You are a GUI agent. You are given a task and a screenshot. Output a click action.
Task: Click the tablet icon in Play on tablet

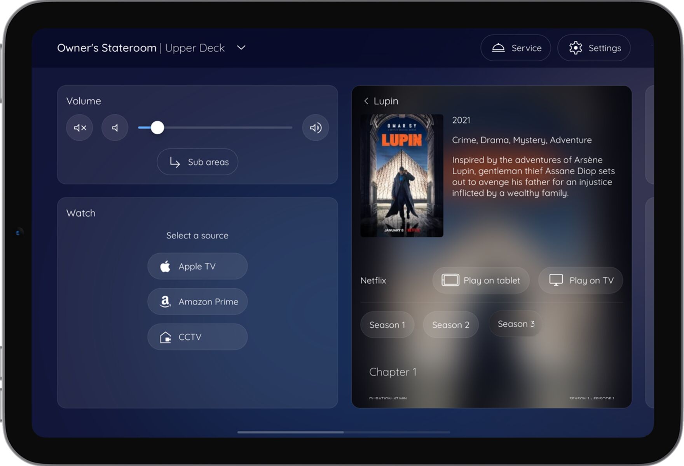(450, 280)
